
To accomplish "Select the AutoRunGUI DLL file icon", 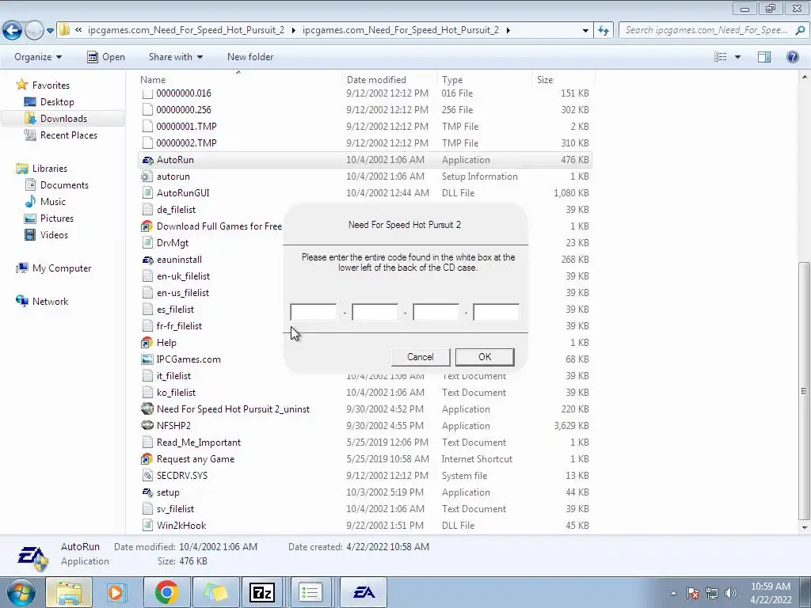I will click(x=147, y=193).
